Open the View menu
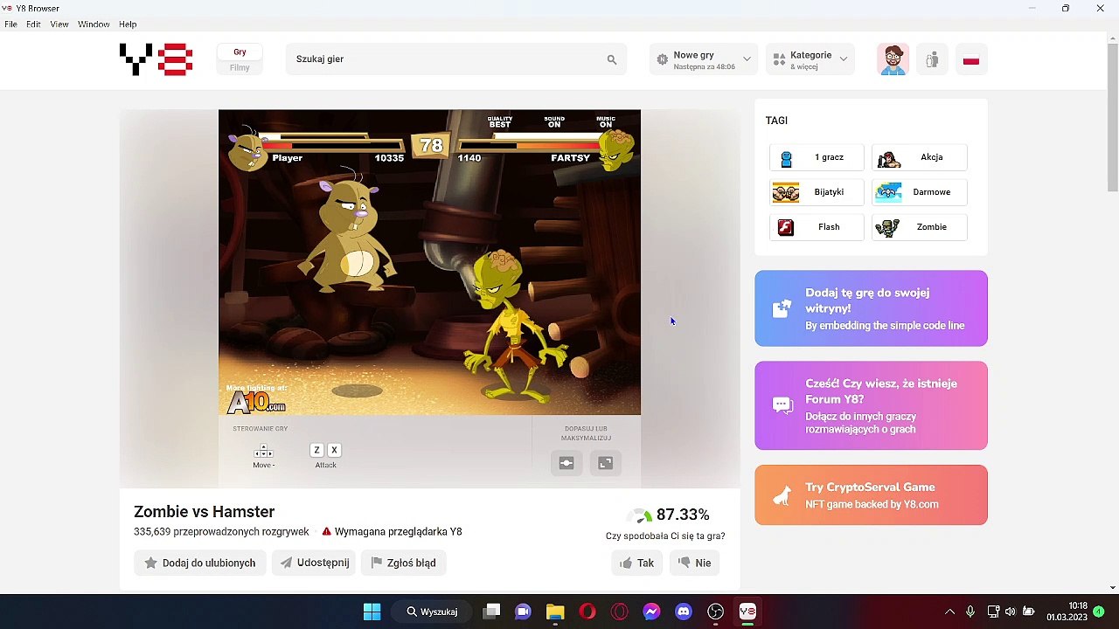The image size is (1119, 629). click(59, 24)
